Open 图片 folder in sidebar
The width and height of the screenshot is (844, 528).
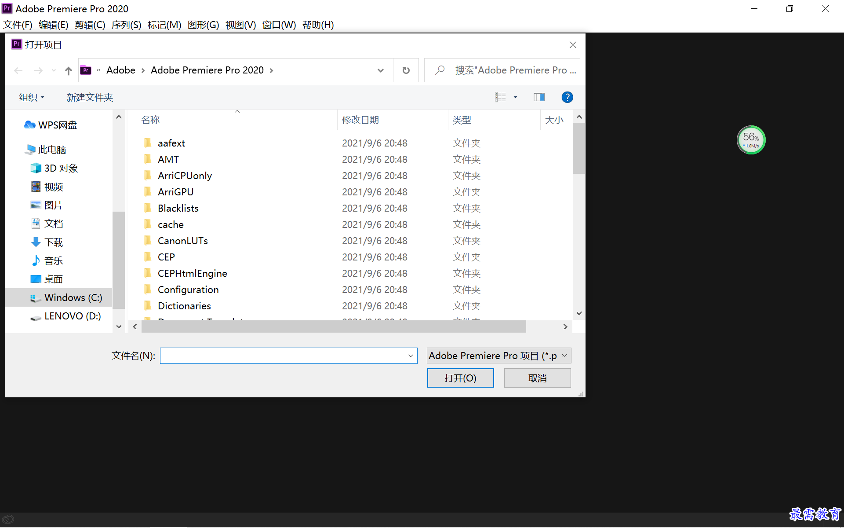(47, 205)
